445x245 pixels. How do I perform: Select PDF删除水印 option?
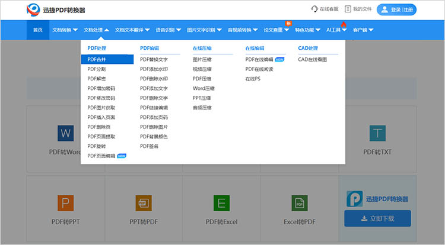154,79
